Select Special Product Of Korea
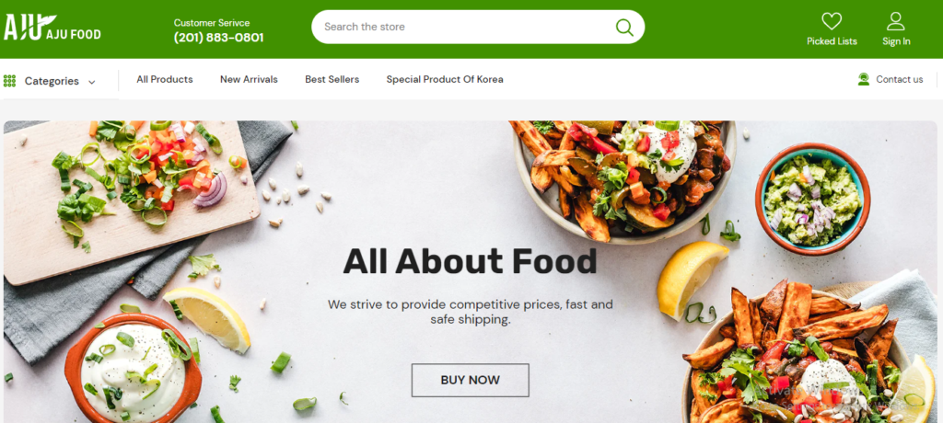 click(445, 79)
